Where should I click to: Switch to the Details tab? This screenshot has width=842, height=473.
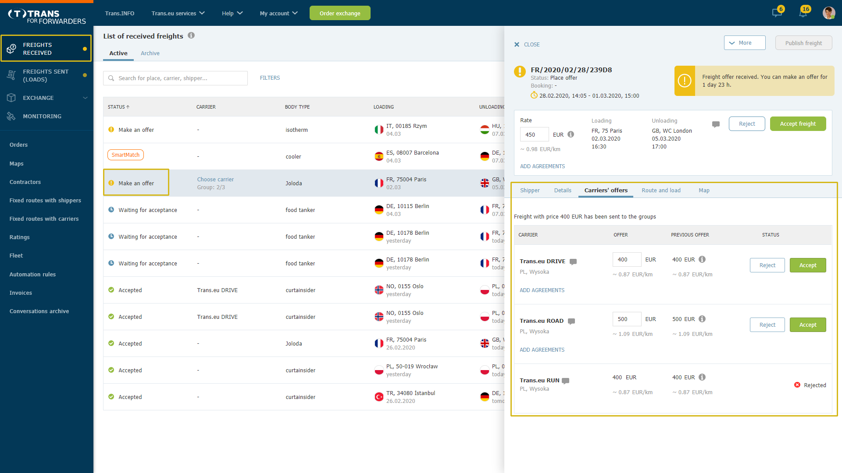563,190
